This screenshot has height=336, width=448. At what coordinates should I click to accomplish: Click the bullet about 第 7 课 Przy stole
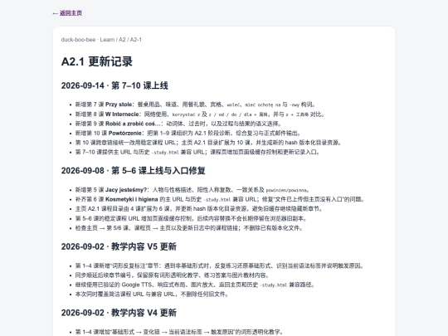[195, 105]
